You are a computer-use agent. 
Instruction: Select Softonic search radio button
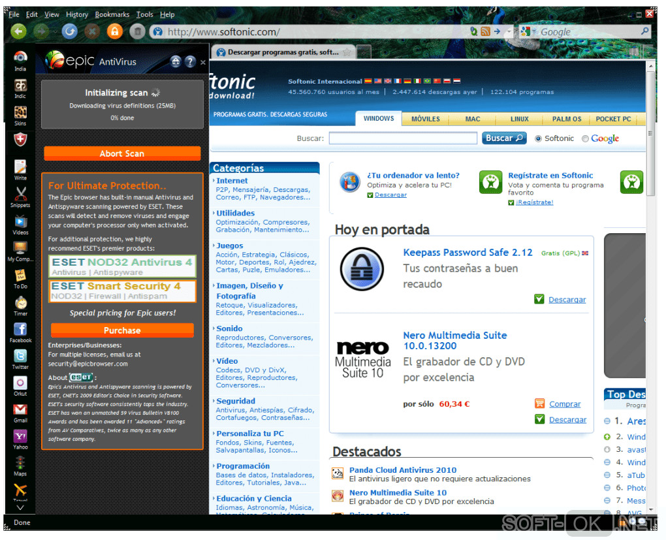pyautogui.click(x=538, y=138)
